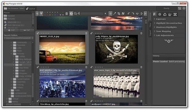Select the white balance picker tool
Image resolution: width=190 pixels, height=110 pixels.
pyautogui.click(x=115, y=14)
